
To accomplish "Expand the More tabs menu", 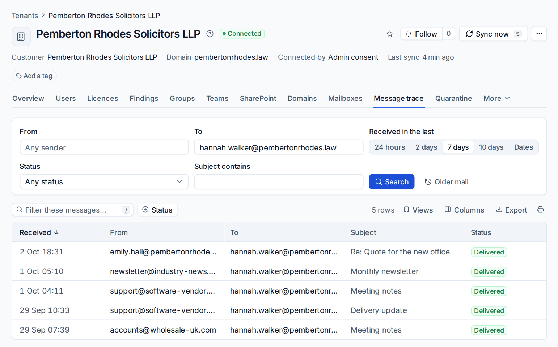I will pos(496,98).
